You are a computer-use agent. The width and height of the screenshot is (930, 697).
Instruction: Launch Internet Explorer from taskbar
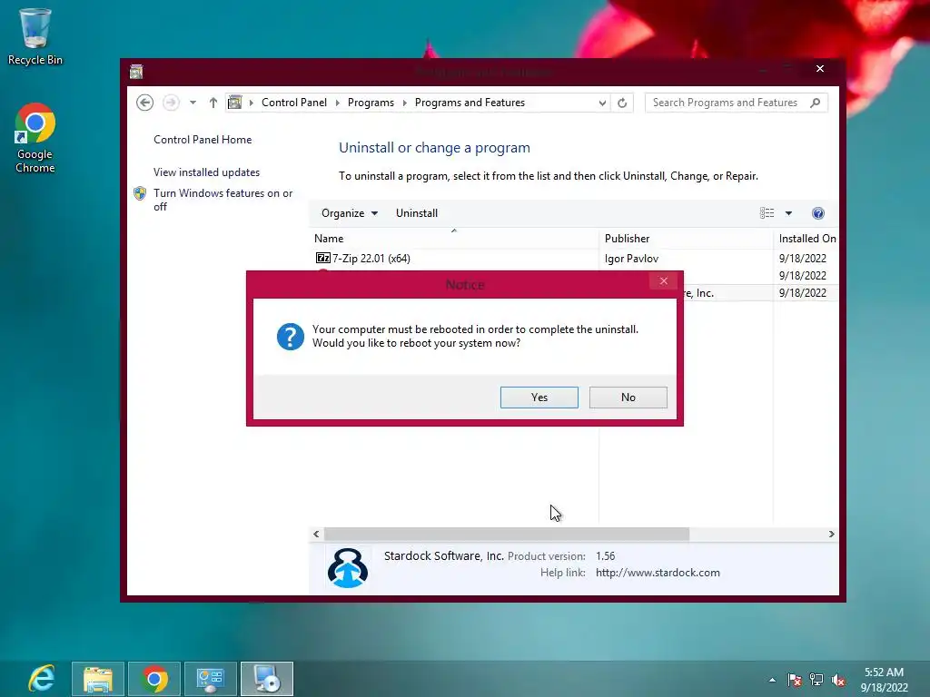(42, 679)
